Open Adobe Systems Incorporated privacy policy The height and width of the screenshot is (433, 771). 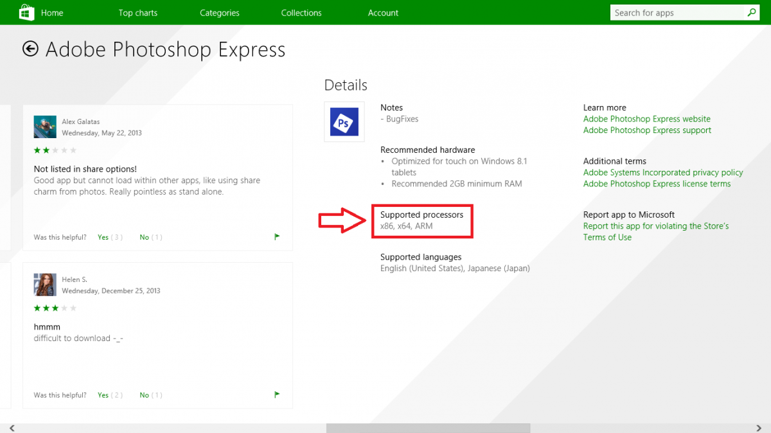663,173
